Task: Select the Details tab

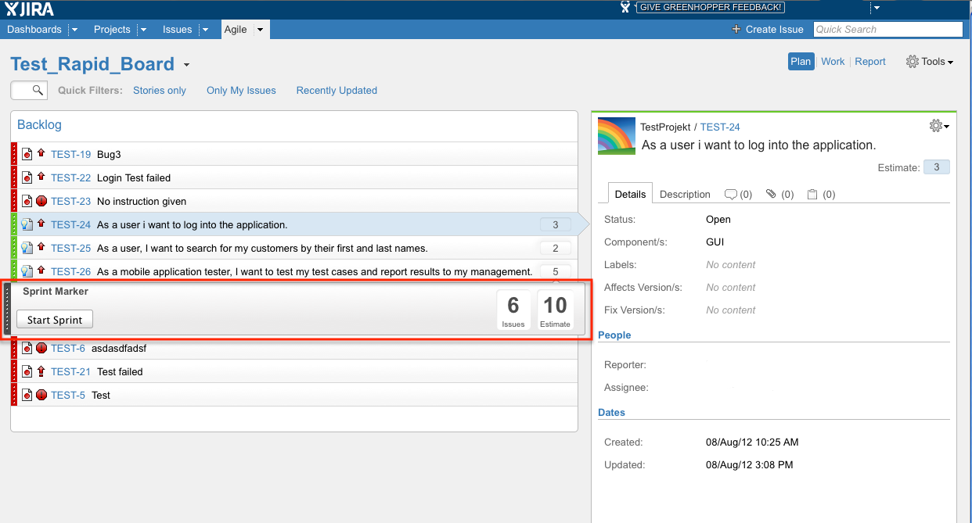Action: point(630,194)
